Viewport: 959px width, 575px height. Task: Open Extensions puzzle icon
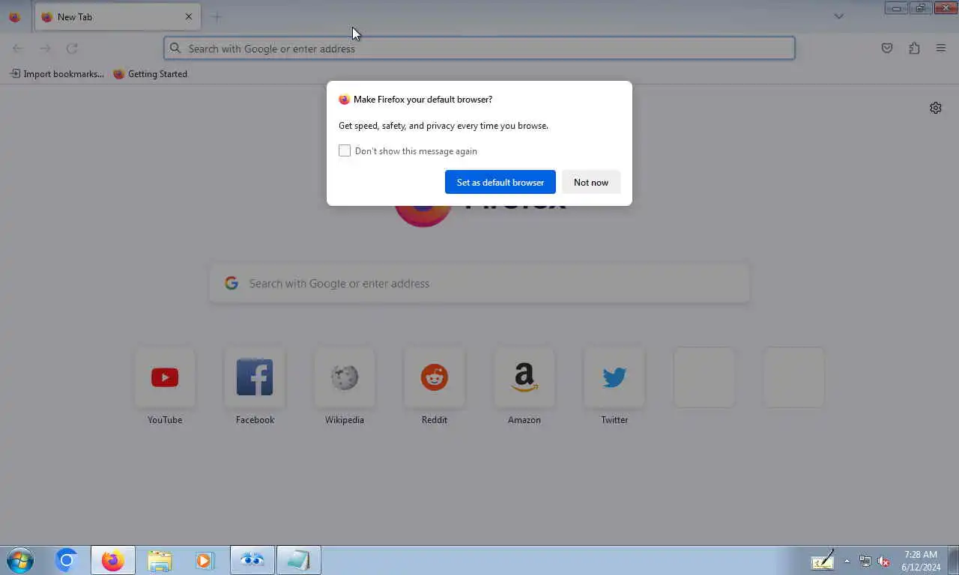pyautogui.click(x=914, y=48)
